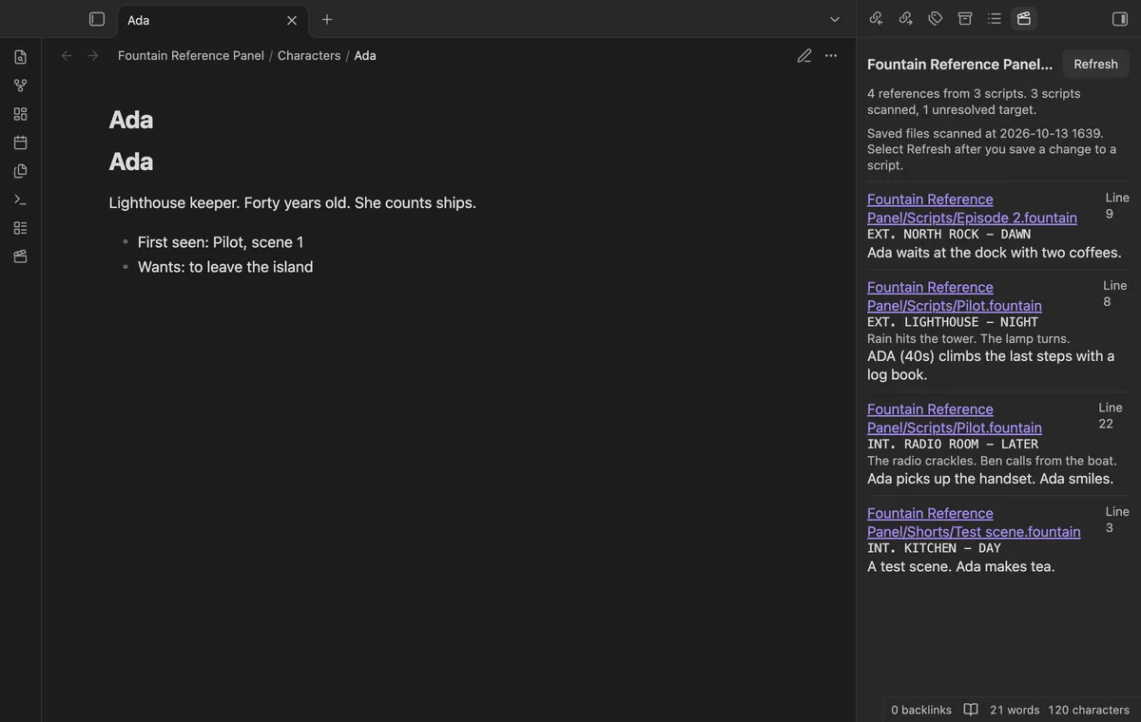Click the 'Fountain Reference Panel...' panel title
Viewport: 1141px width, 722px height.
(960, 64)
